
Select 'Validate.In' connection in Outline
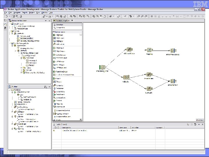click(x=27, y=100)
